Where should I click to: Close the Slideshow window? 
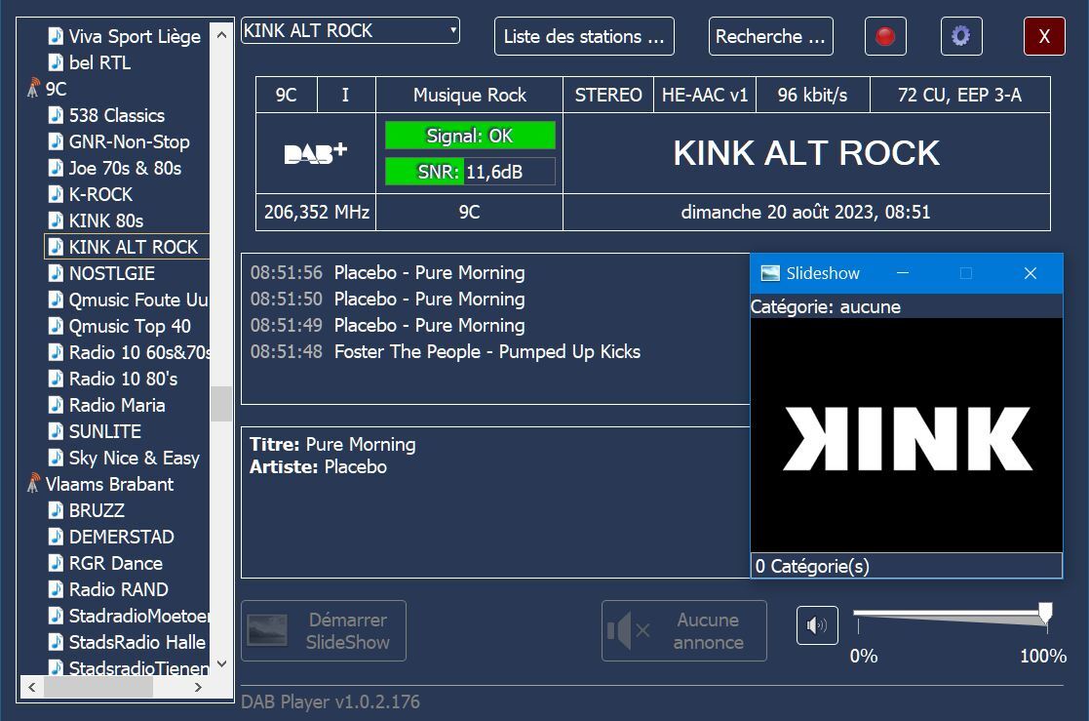click(x=1031, y=273)
